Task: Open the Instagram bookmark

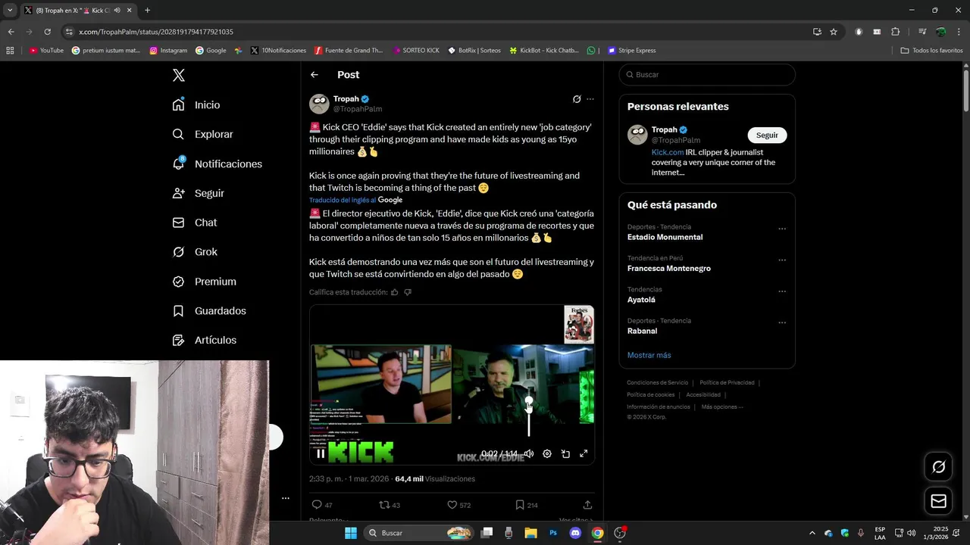Action: pyautogui.click(x=168, y=51)
